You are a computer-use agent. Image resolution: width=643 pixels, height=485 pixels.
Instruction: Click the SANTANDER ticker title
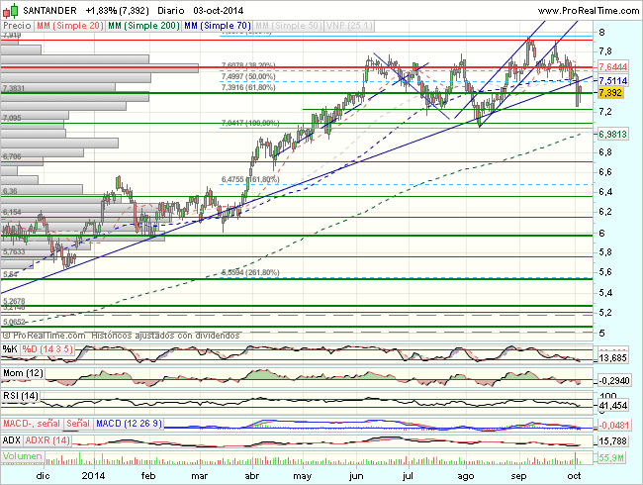click(x=49, y=11)
